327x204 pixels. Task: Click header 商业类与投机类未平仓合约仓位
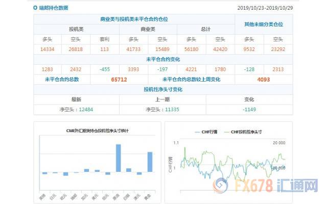coord(134,19)
